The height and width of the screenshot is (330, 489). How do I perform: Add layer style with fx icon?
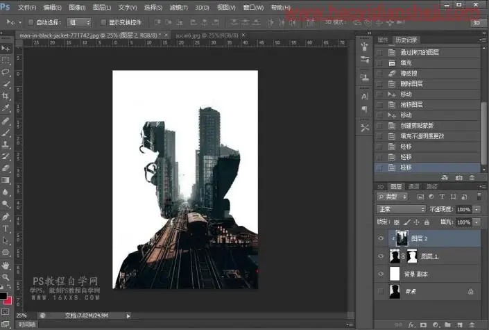pyautogui.click(x=411, y=325)
